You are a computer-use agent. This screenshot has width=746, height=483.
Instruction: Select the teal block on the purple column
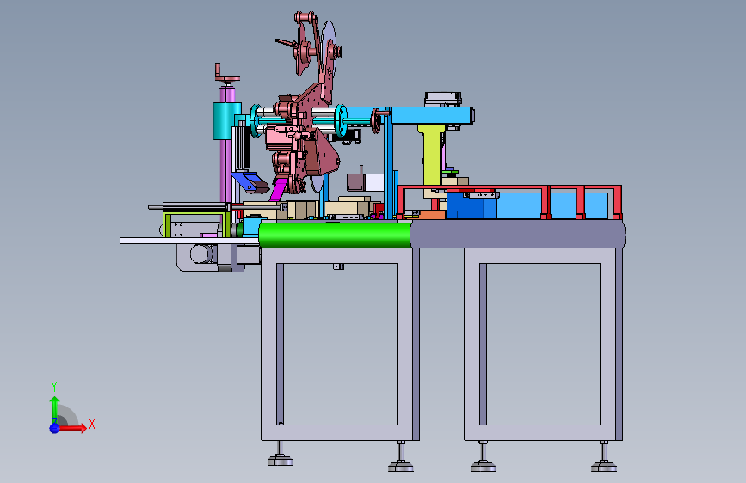point(224,120)
